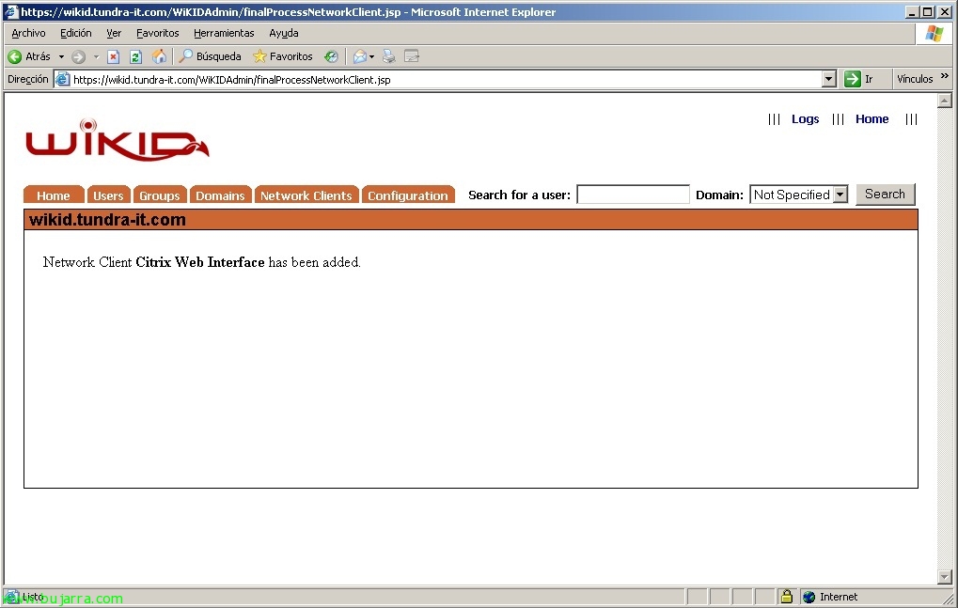Screen dimensions: 958x608
Task: Maximize the Internet Explorer window
Action: point(928,11)
